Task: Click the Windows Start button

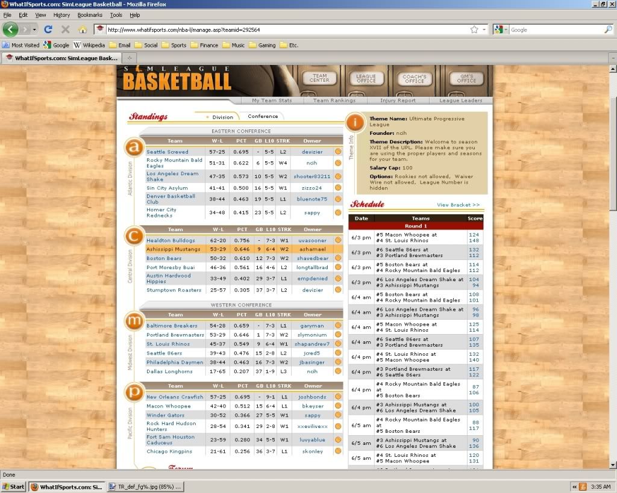Action: pyautogui.click(x=13, y=486)
